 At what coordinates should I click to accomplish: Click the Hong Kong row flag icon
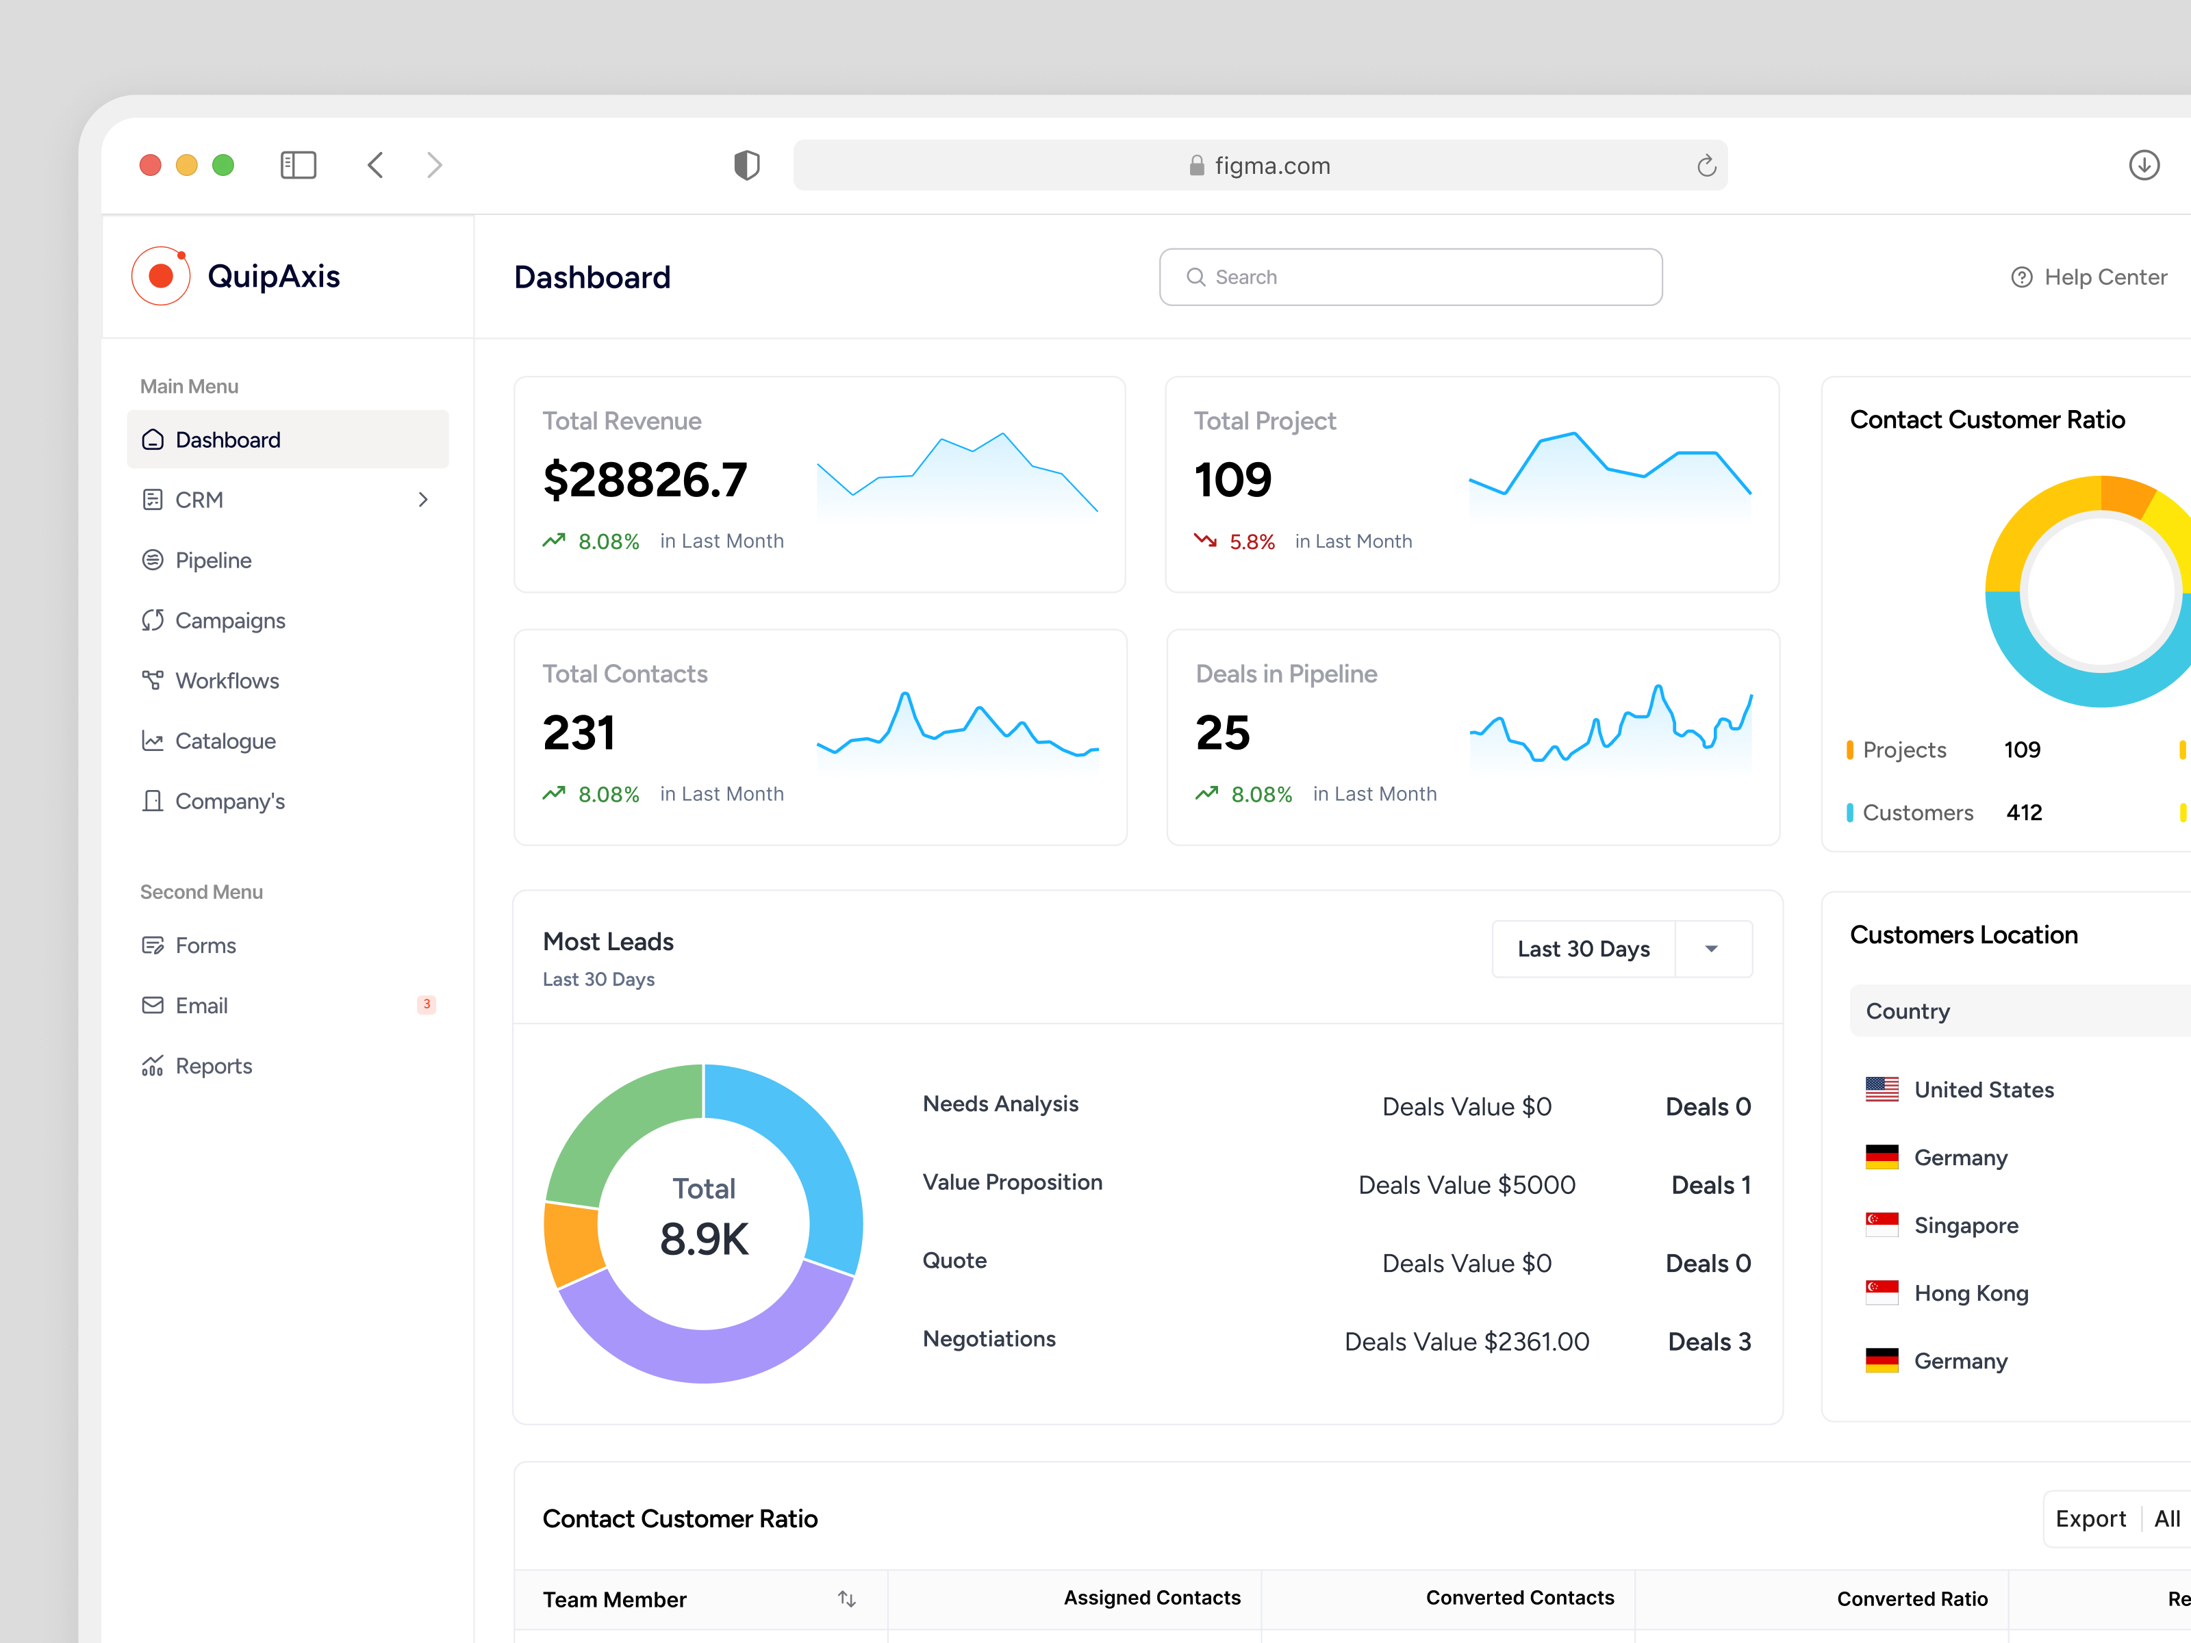(1882, 1293)
